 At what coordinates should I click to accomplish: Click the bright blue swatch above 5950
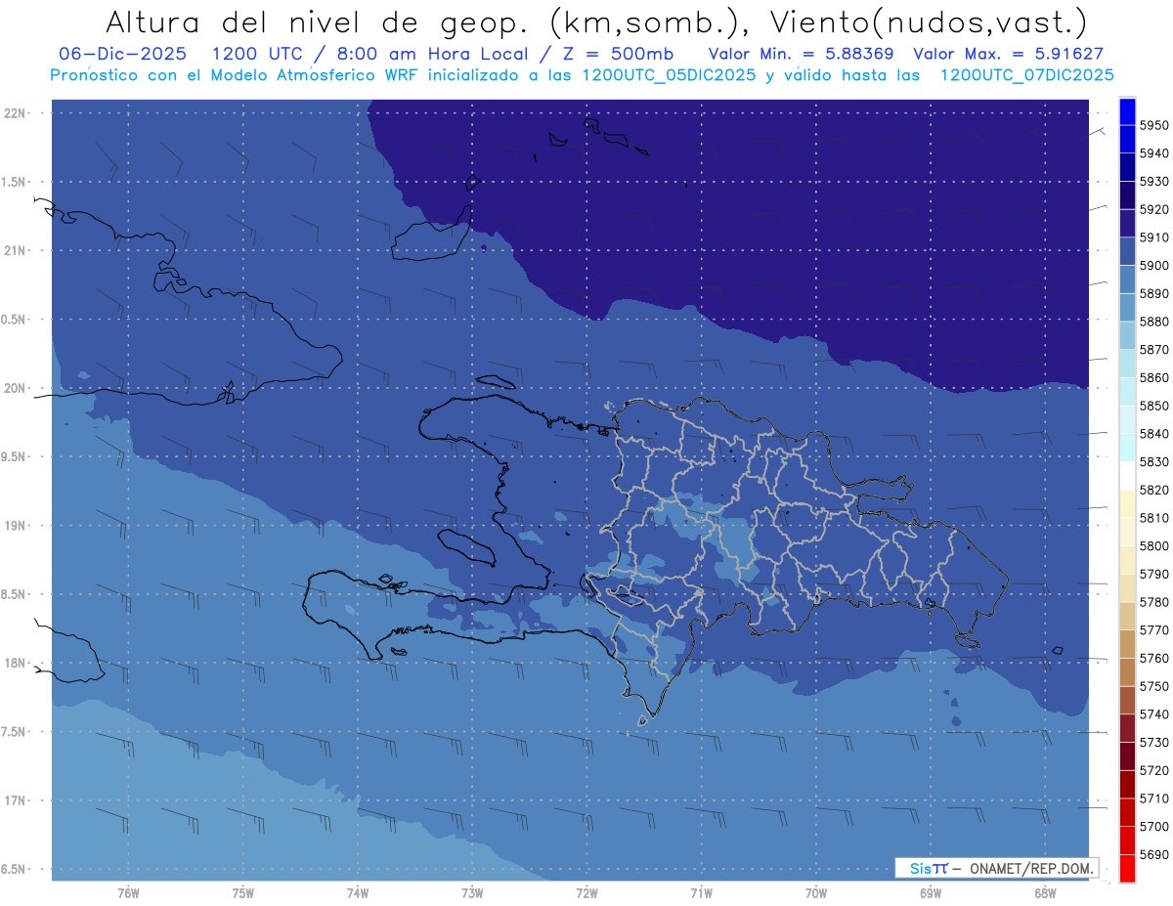[x=1127, y=111]
